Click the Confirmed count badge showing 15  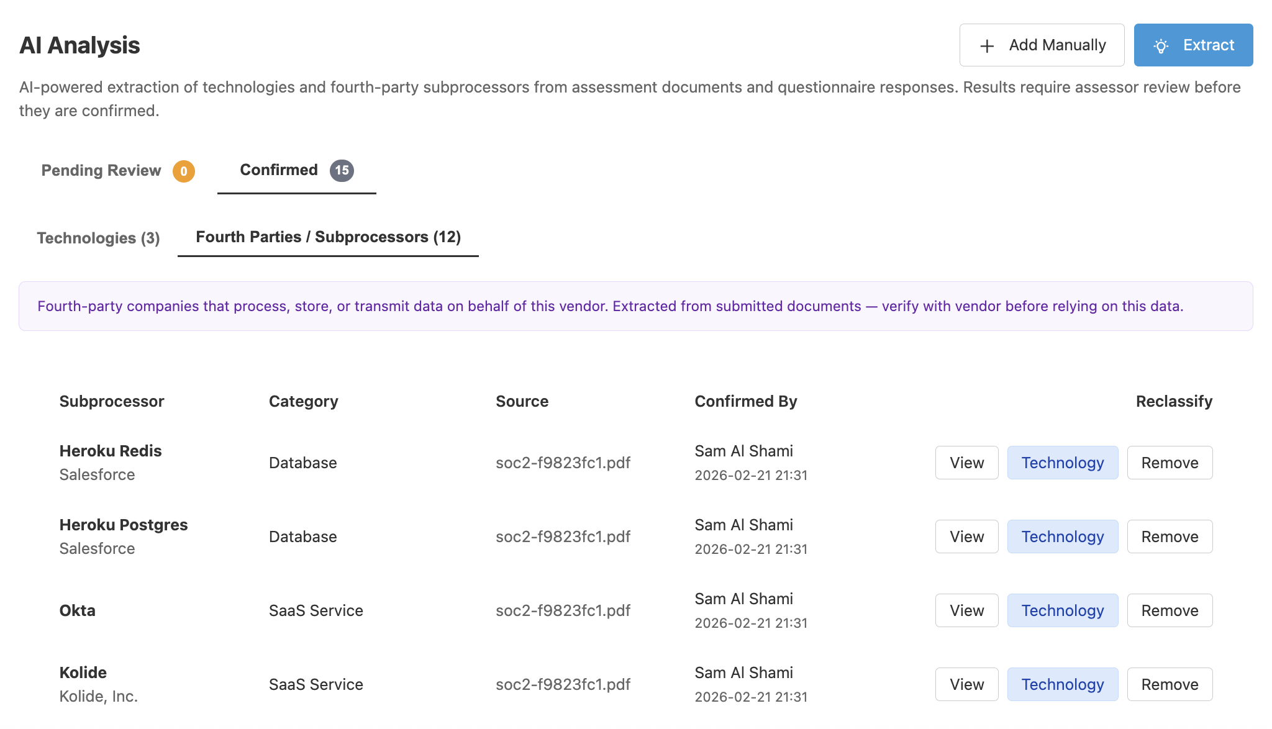(342, 171)
